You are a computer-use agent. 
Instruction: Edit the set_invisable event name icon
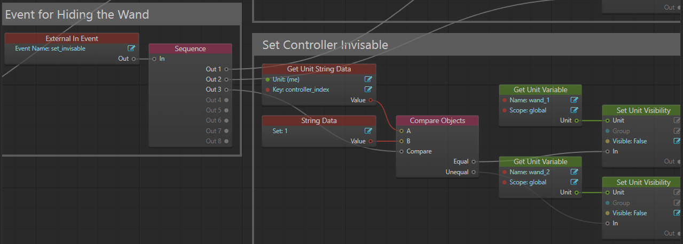[x=131, y=48]
